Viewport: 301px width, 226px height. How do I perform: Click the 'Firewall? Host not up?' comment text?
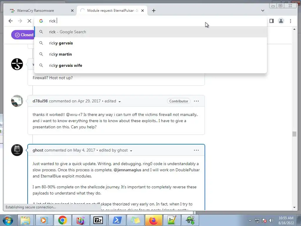[53, 78]
